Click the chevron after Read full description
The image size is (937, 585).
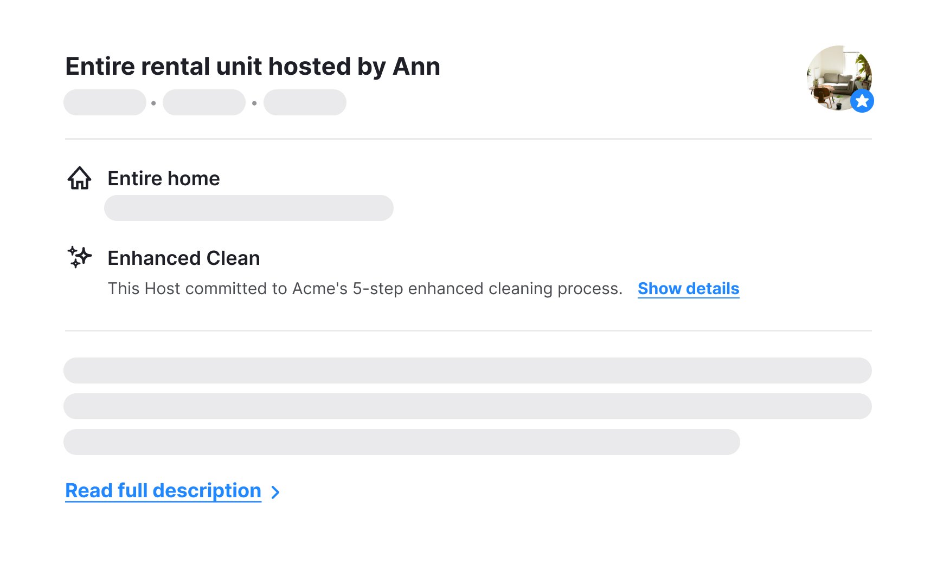click(275, 492)
